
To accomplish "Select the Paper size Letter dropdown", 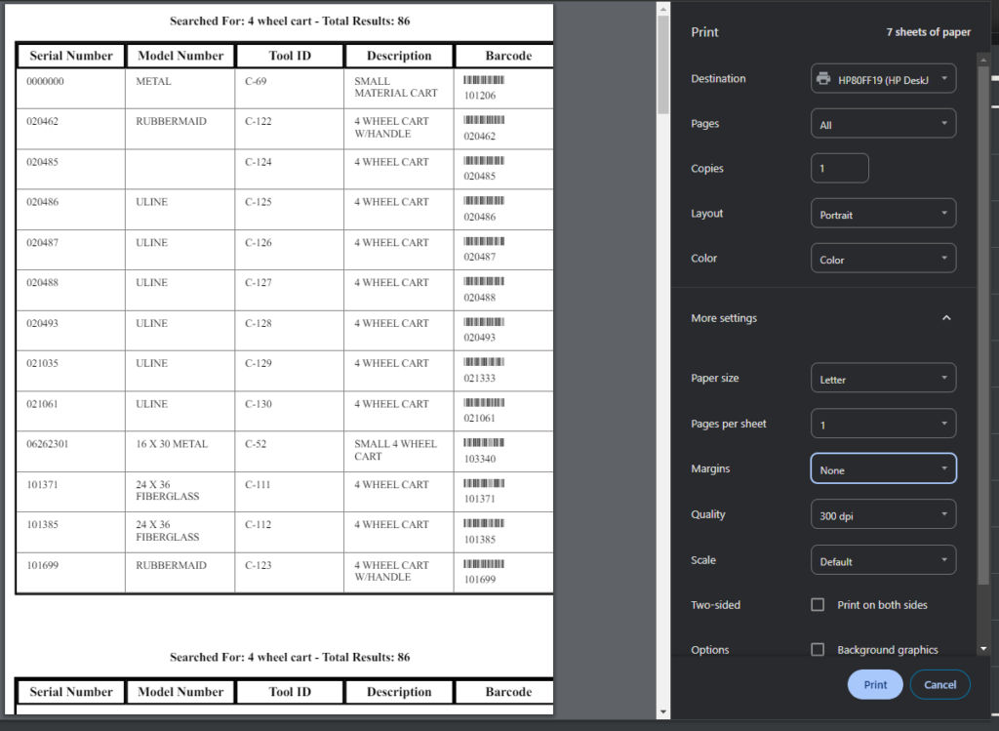I will click(x=883, y=379).
